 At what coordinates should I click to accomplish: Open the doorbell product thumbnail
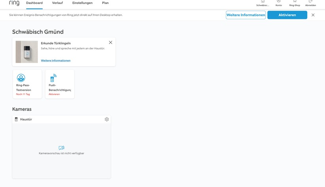[x=27, y=52]
